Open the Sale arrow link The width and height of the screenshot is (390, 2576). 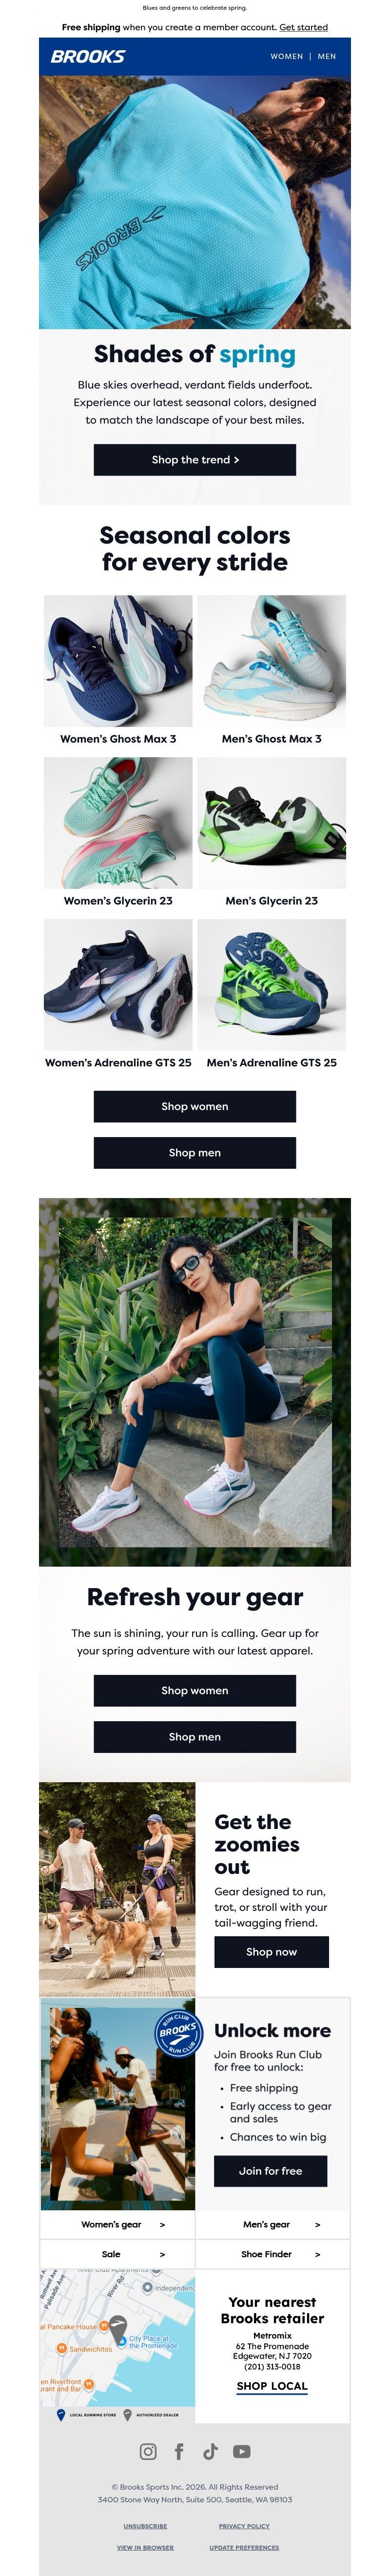click(x=117, y=2254)
